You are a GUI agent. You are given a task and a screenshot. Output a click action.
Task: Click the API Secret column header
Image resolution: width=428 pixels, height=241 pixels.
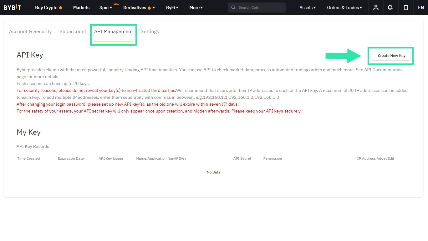pos(242,158)
